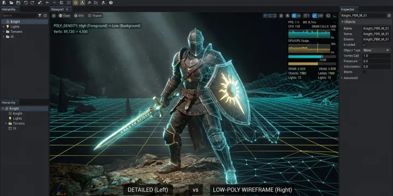The image size is (393, 196).
Task: Toggle the highlighted yellow globe toolbar icon
Action: click(76, 3)
